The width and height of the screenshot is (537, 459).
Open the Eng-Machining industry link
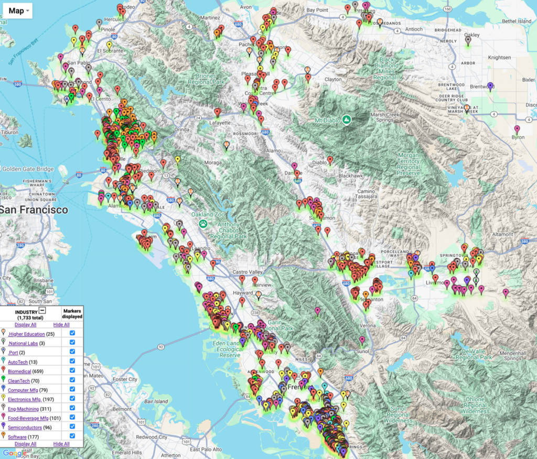click(23, 409)
